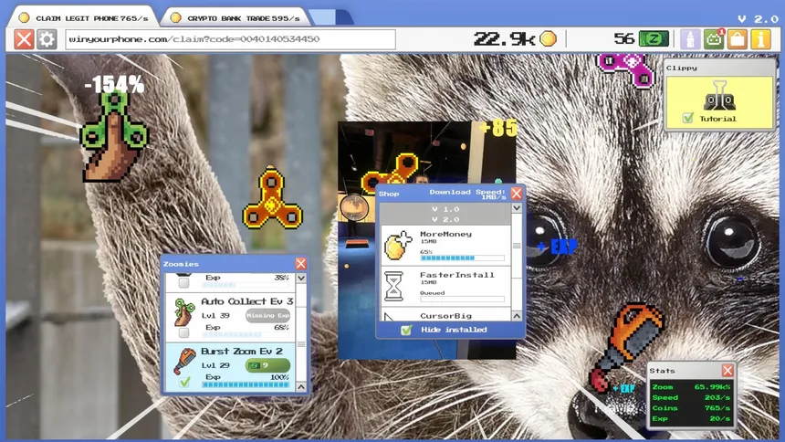
Task: Collect the orange fidget spinner
Action: 272,199
